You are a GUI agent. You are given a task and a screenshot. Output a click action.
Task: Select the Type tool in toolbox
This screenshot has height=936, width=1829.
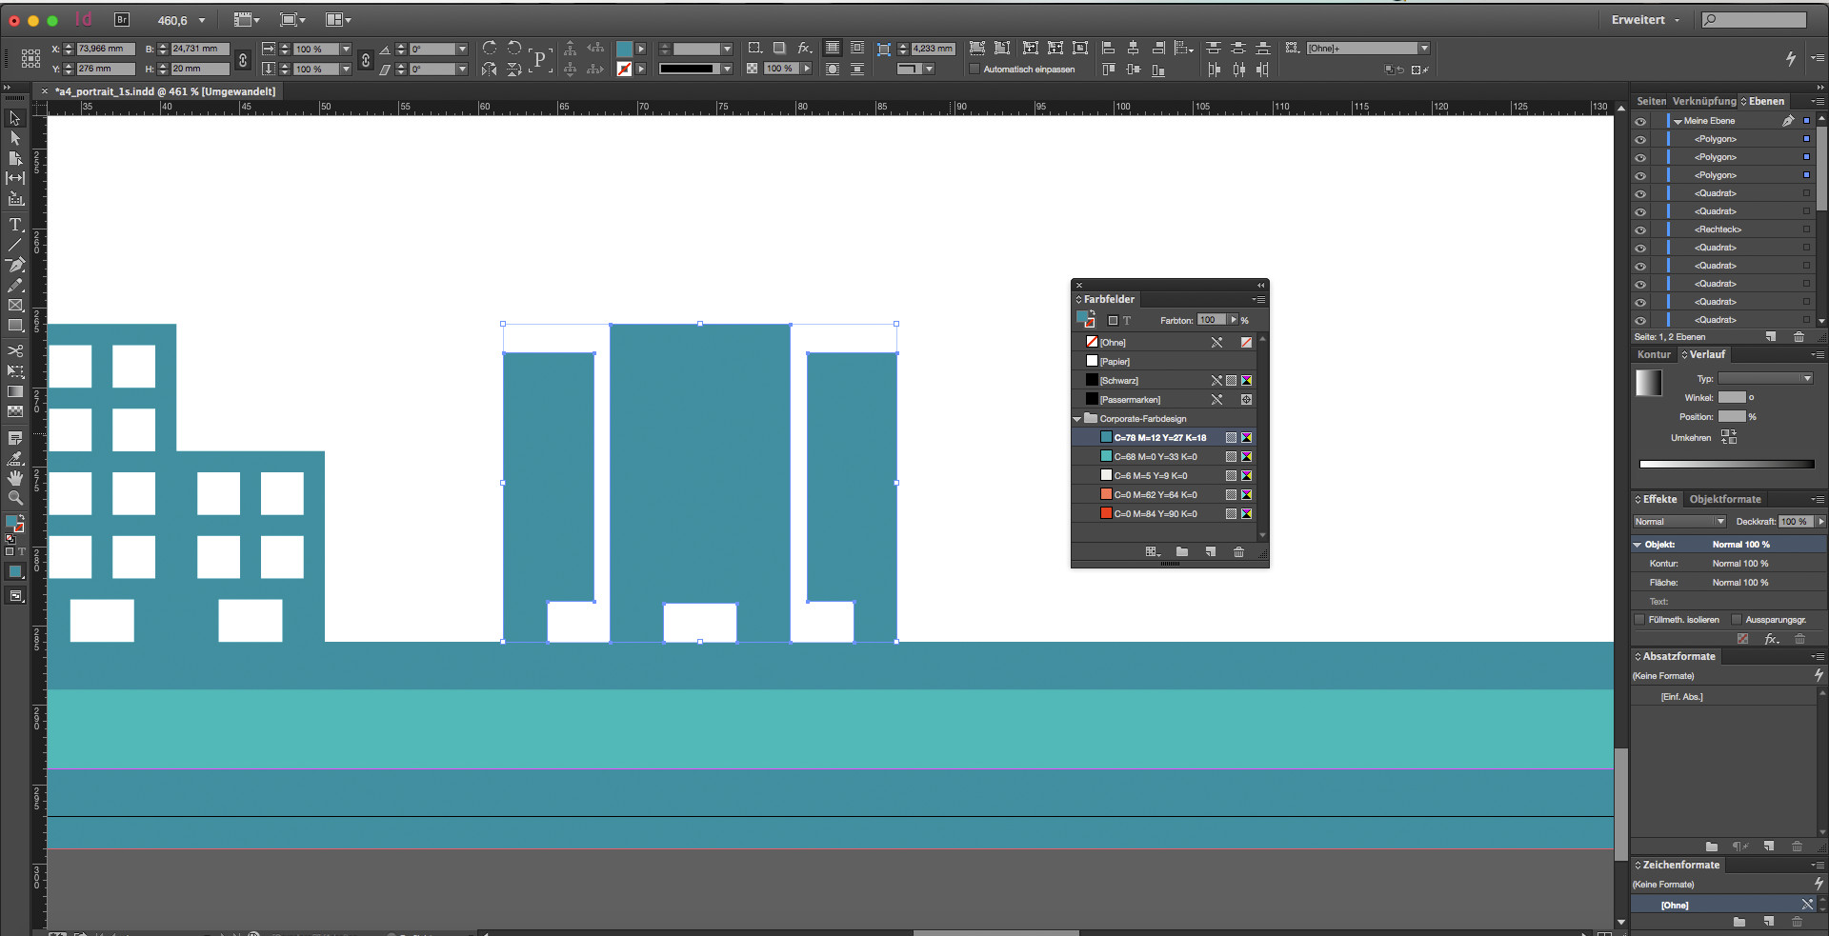tap(15, 225)
